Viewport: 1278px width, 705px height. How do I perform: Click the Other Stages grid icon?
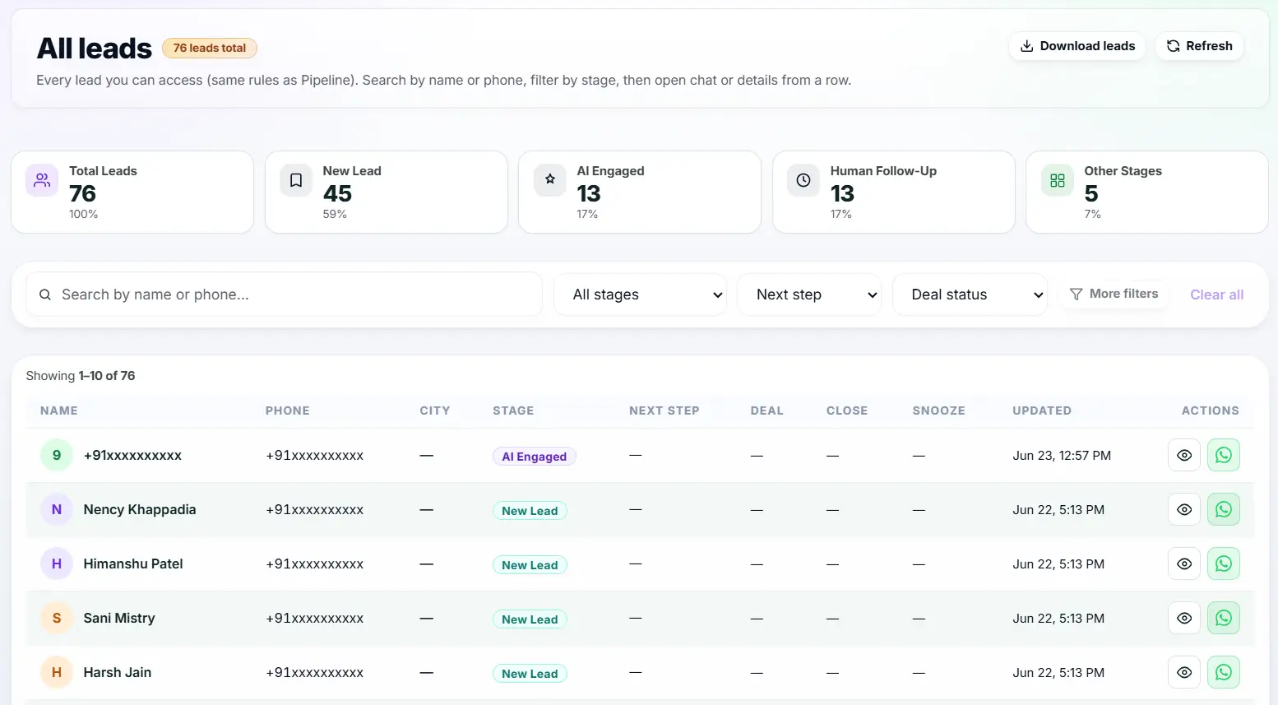tap(1058, 180)
